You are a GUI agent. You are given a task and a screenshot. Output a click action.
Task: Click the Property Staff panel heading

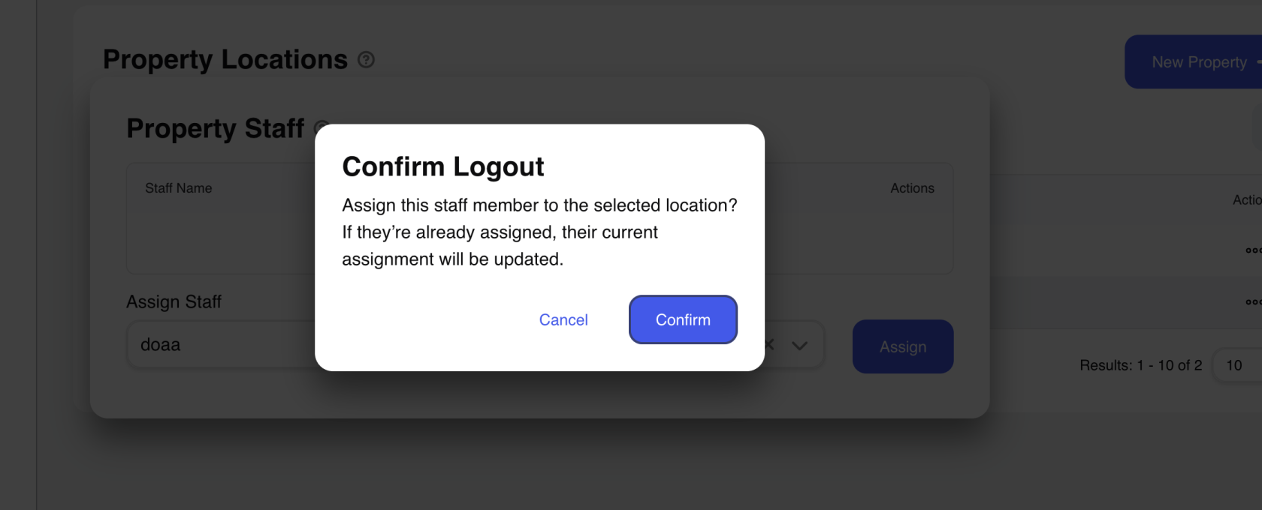click(x=216, y=128)
